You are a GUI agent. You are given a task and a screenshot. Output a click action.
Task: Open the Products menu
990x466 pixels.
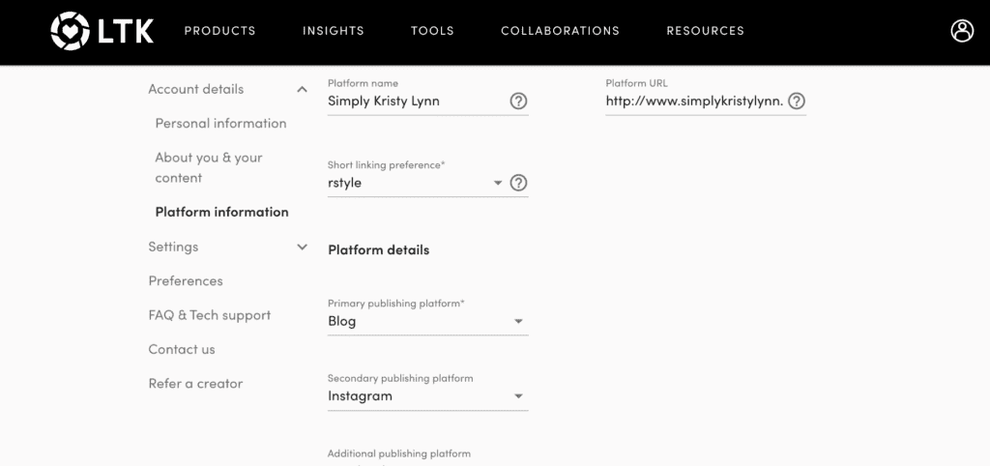click(220, 31)
